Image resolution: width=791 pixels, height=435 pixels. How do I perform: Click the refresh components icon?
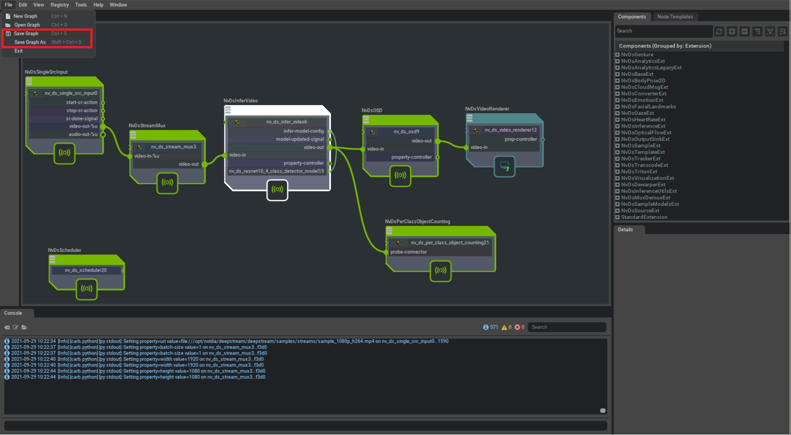(x=719, y=31)
